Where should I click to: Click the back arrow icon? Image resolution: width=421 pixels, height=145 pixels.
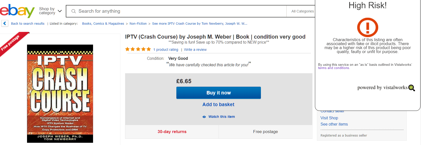5,23
